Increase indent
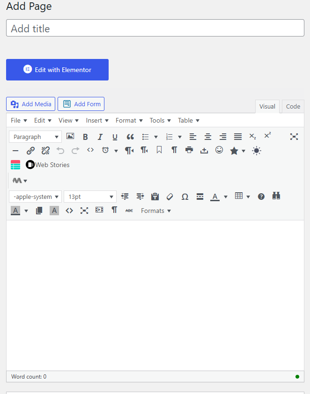Viewport: 310px width, 394px height. point(140,197)
